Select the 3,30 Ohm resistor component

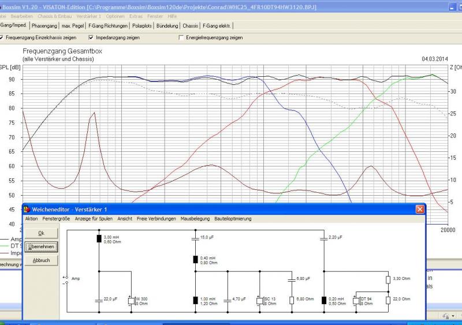pos(388,280)
